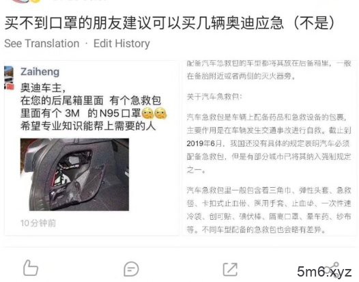Open comments via speech bubble icon
359x282 pixels.
pyautogui.click(x=131, y=269)
